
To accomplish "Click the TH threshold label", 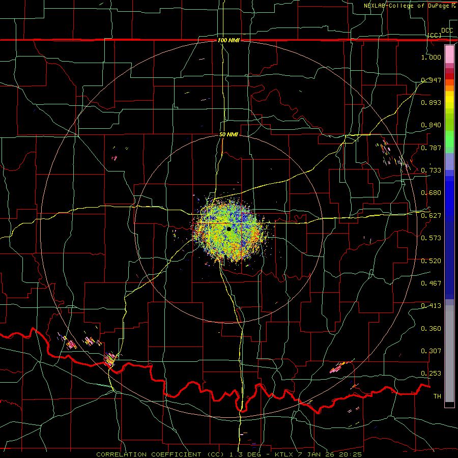I will point(437,396).
